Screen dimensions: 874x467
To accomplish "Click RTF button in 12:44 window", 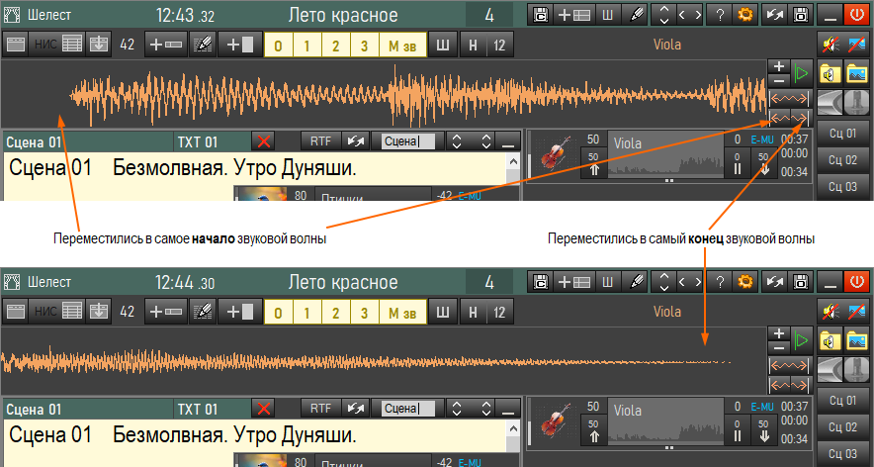I will point(320,409).
